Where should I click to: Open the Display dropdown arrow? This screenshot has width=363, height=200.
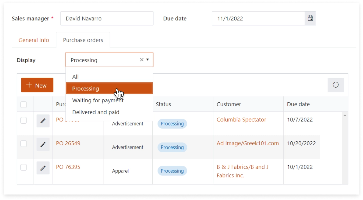[148, 59]
